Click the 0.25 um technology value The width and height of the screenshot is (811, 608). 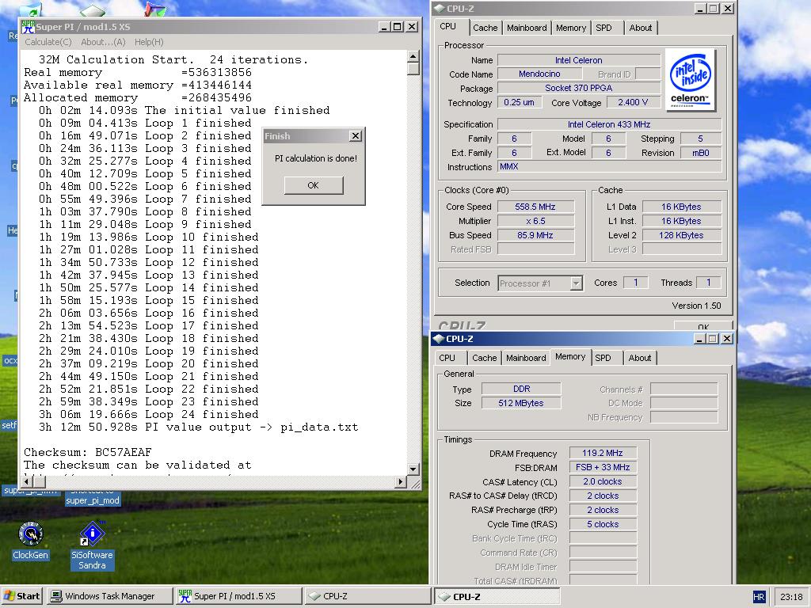point(519,102)
